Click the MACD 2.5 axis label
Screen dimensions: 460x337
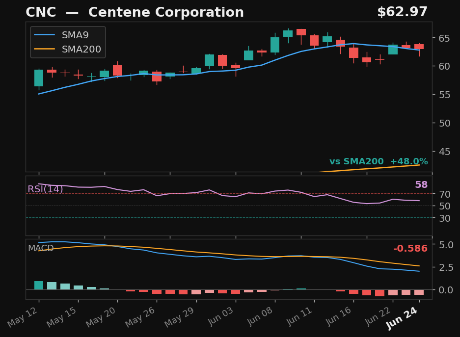(x=446, y=267)
